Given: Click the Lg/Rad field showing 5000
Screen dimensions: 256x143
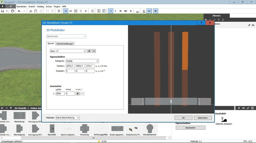Looking at the screenshot, I should click(x=60, y=94).
